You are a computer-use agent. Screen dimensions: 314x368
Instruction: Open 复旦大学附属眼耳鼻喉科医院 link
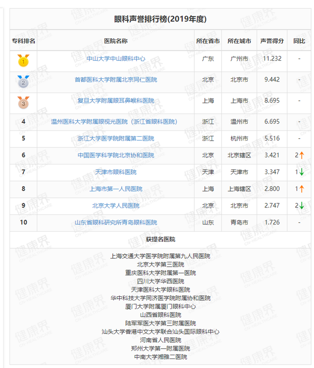click(x=116, y=101)
